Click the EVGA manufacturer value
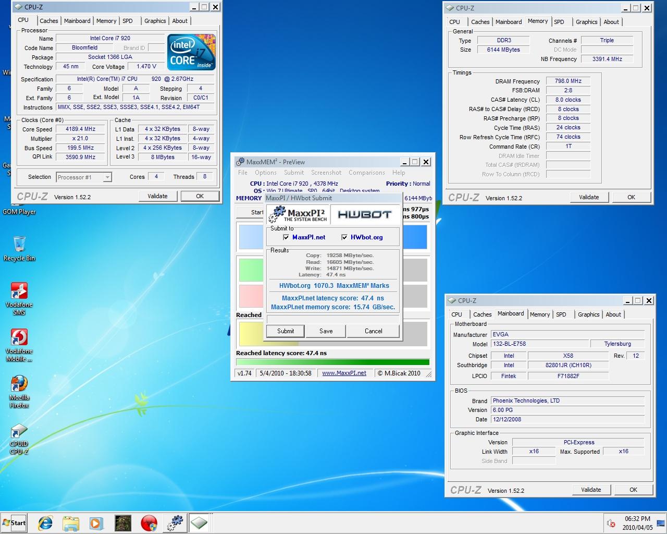667x534 pixels. pyautogui.click(x=567, y=335)
